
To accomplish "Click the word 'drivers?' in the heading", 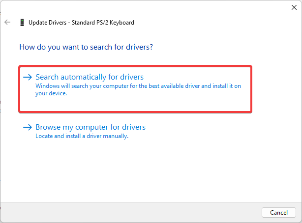I will click(x=140, y=47).
